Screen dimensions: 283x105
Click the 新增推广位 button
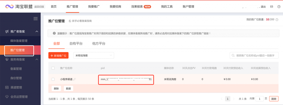pos(59,55)
